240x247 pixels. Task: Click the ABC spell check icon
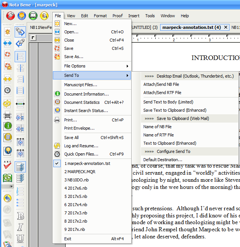click(x=7, y=165)
